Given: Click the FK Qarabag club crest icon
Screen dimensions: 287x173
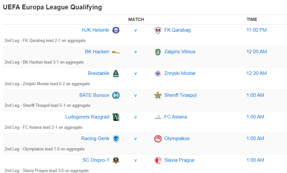Looking at the screenshot, I should tap(158, 30).
